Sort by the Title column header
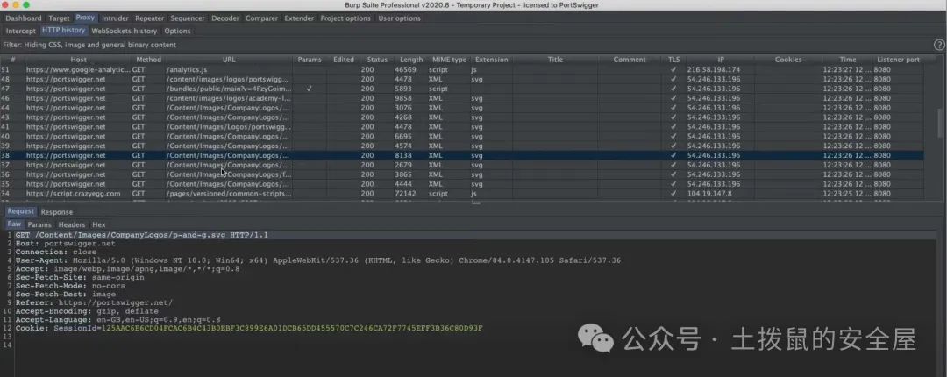The height and width of the screenshot is (377, 947). (556, 60)
